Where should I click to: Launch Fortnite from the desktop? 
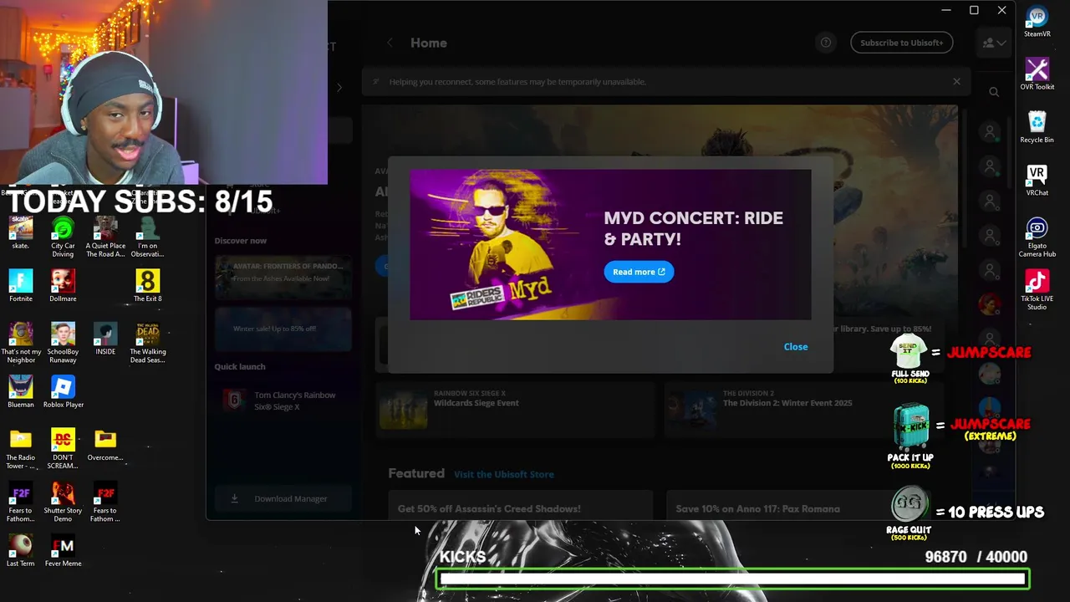[21, 286]
